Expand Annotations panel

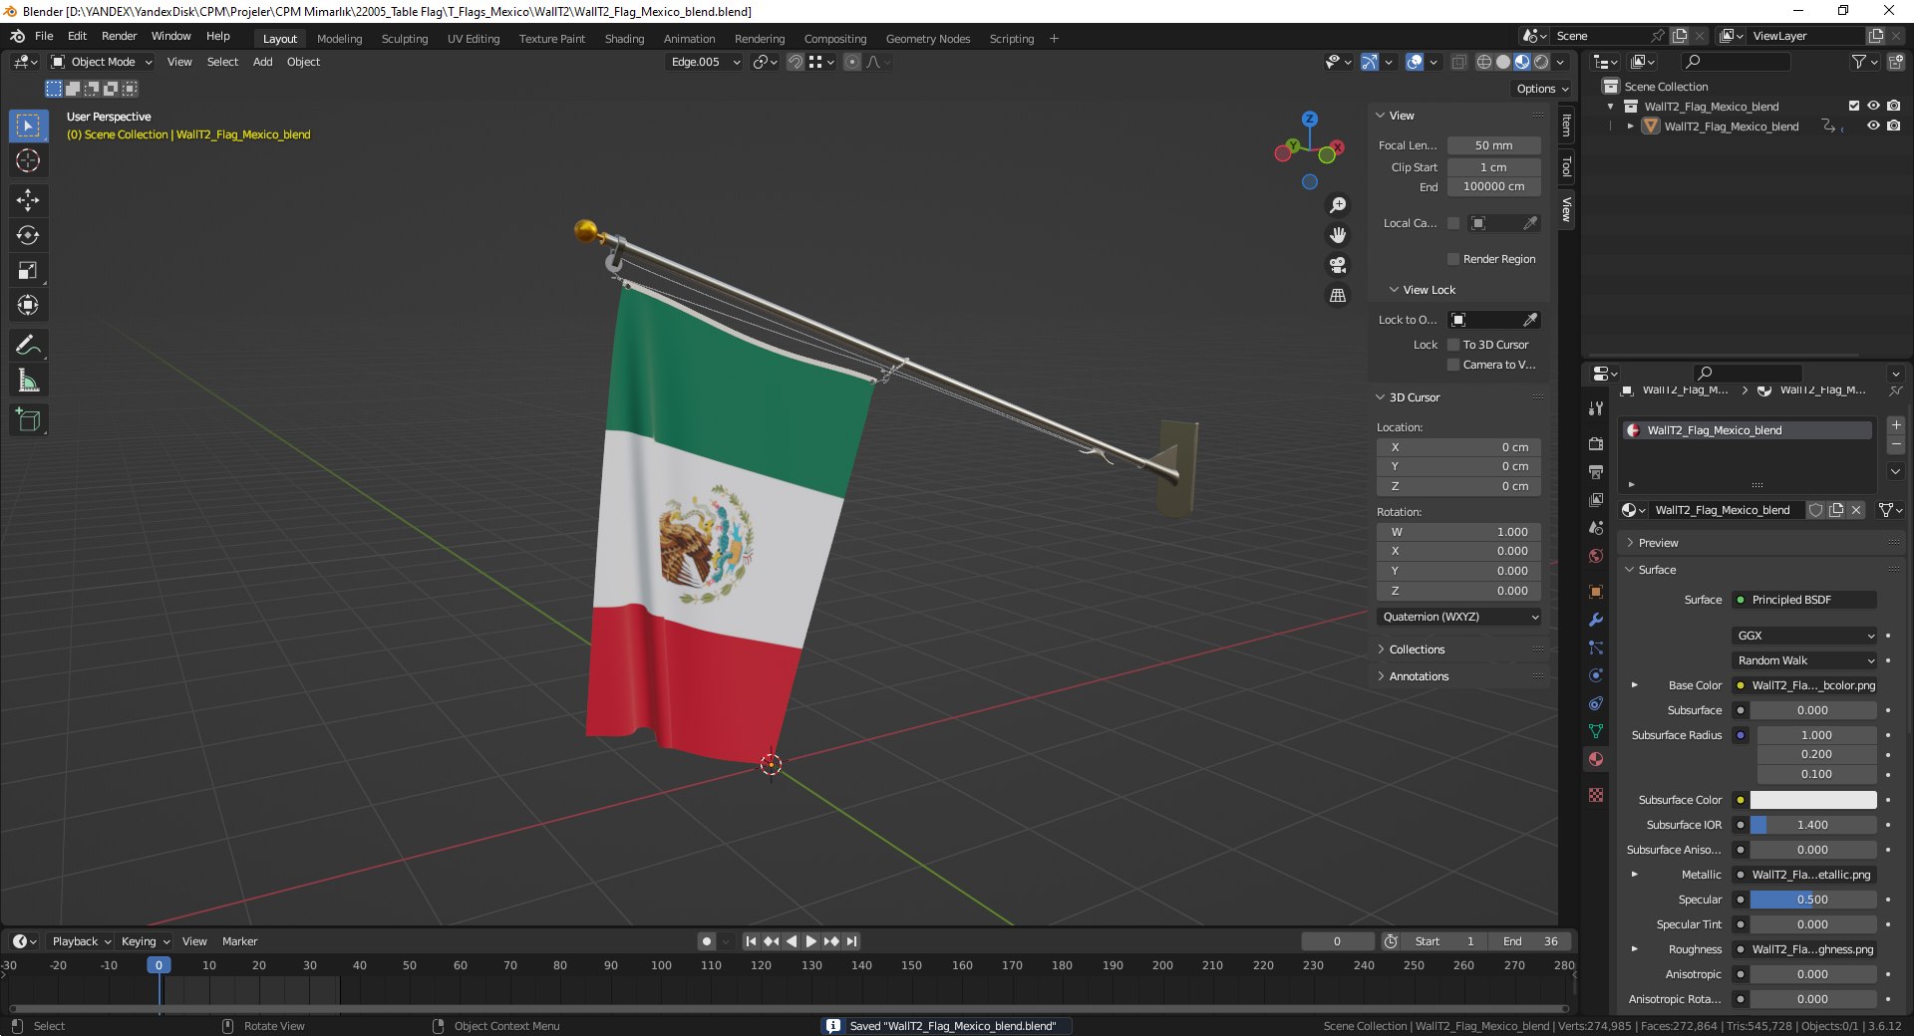pyautogui.click(x=1418, y=676)
